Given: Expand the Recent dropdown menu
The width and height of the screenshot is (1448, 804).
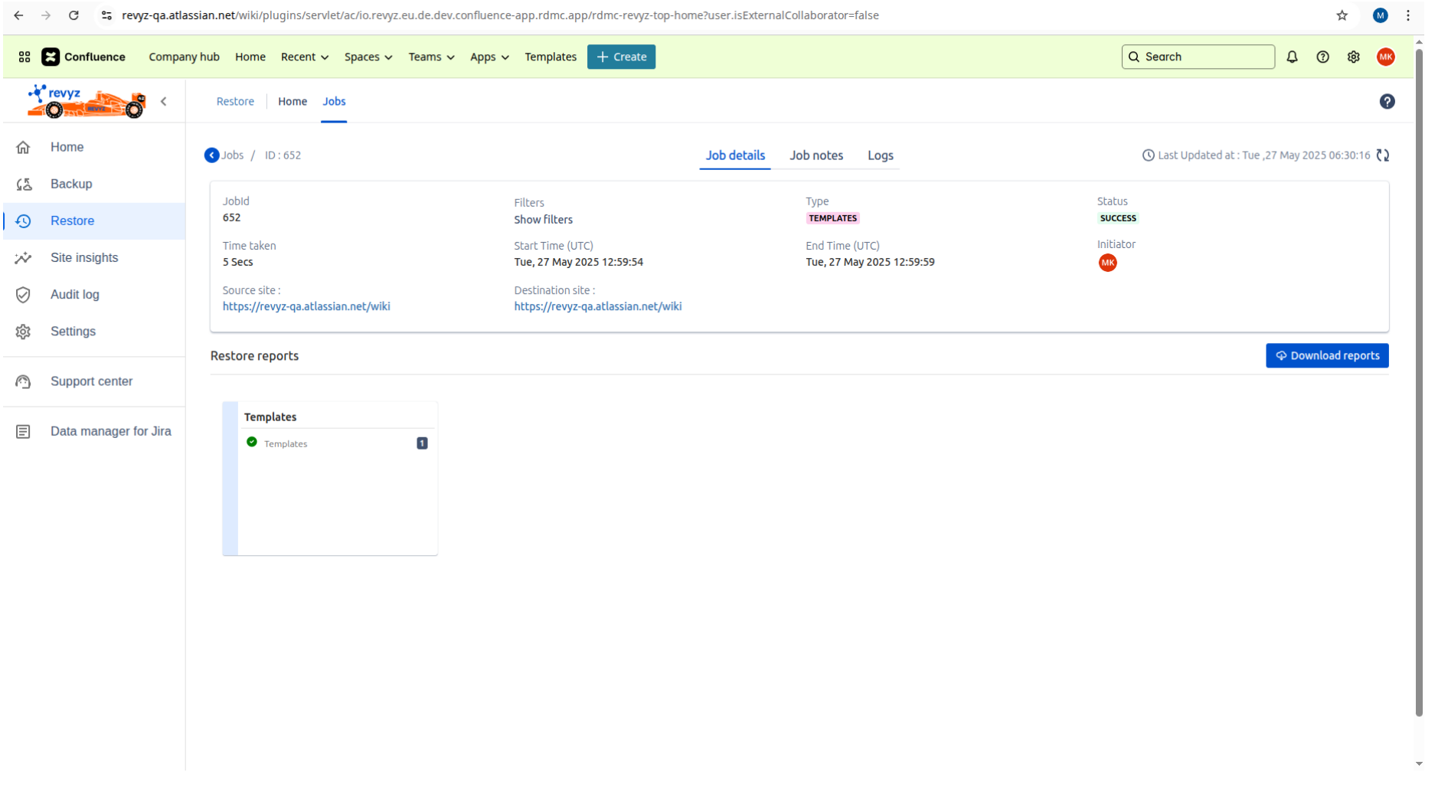Looking at the screenshot, I should click(x=304, y=57).
